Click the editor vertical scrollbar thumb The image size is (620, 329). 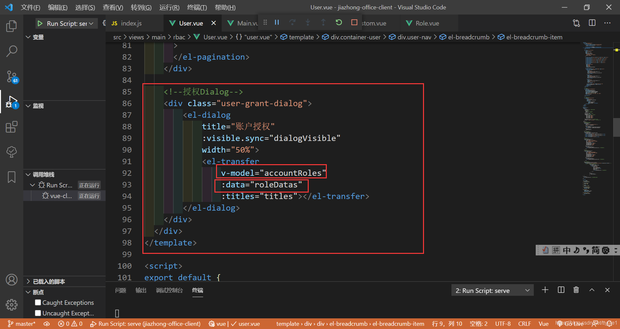pyautogui.click(x=616, y=127)
